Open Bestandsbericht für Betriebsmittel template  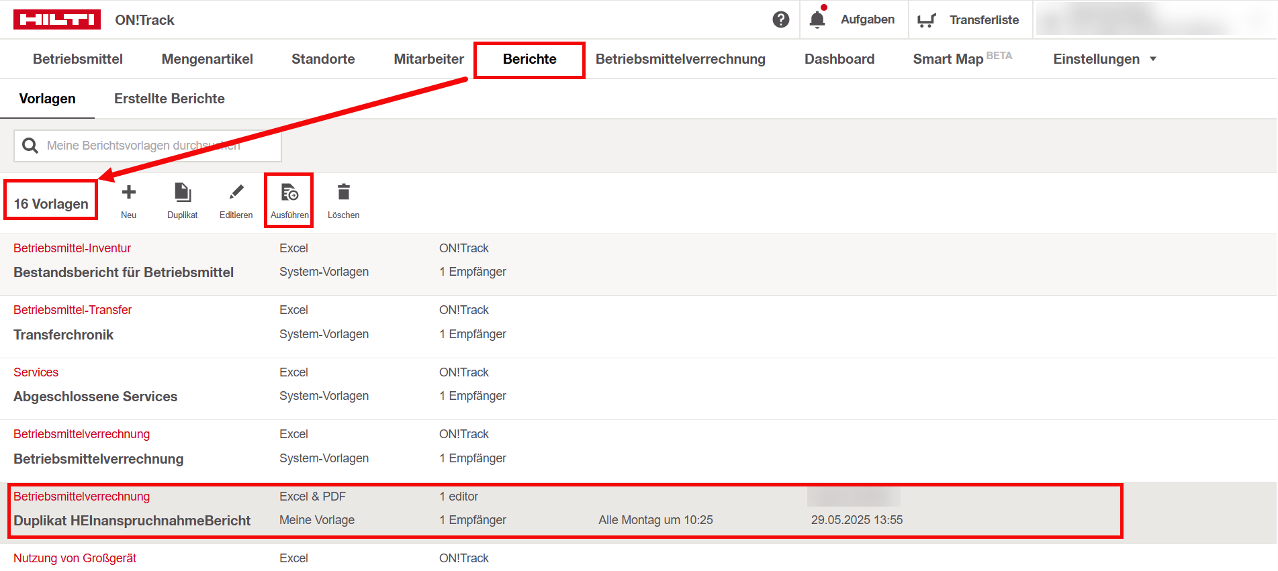[x=124, y=272]
